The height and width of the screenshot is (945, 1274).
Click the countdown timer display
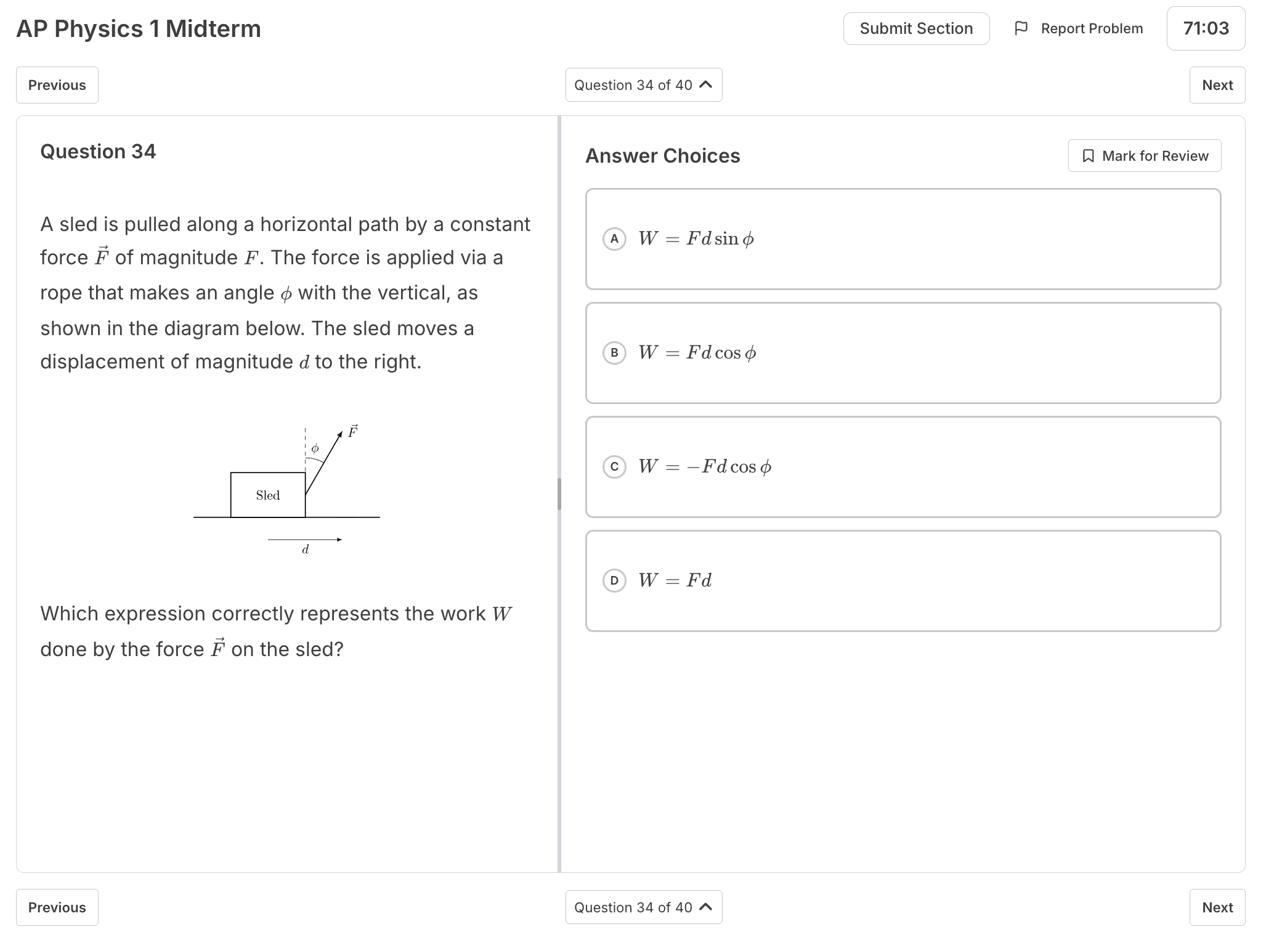pos(1206,28)
